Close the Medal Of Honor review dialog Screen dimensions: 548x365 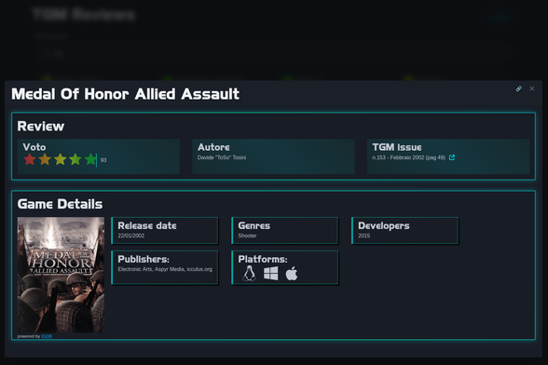pyautogui.click(x=532, y=88)
